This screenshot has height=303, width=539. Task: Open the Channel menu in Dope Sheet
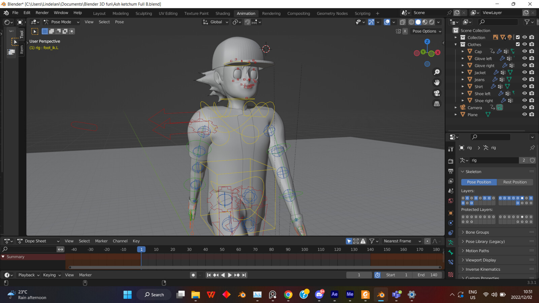pyautogui.click(x=120, y=241)
